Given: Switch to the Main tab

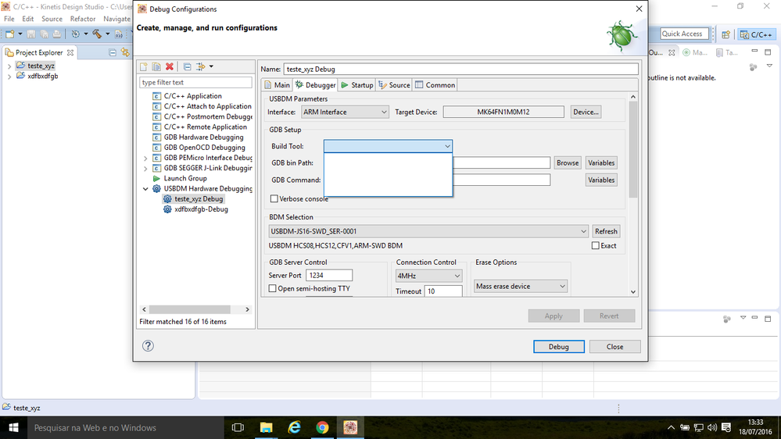Looking at the screenshot, I should click(277, 85).
